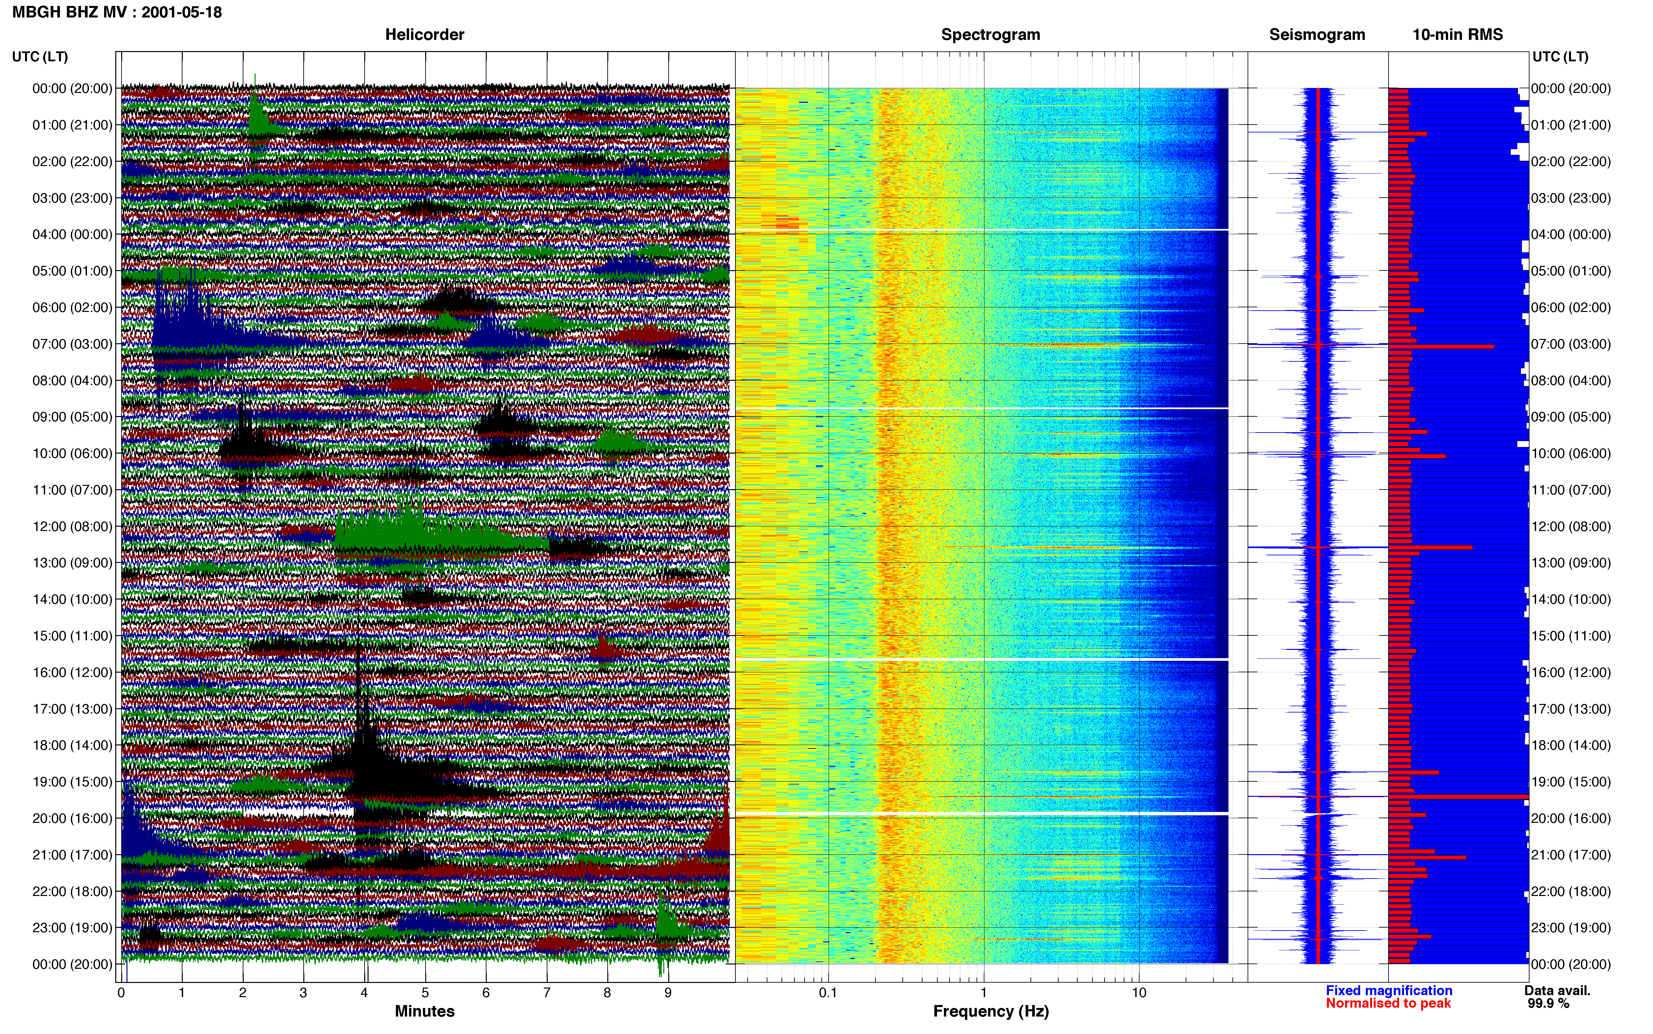Click "03:00 (23:00)" on the Helicorder time axis
1653x1034 pixels.
[x=72, y=198]
